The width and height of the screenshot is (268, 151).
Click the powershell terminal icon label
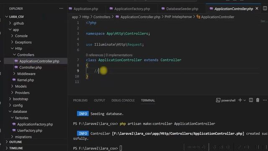pos(226,100)
